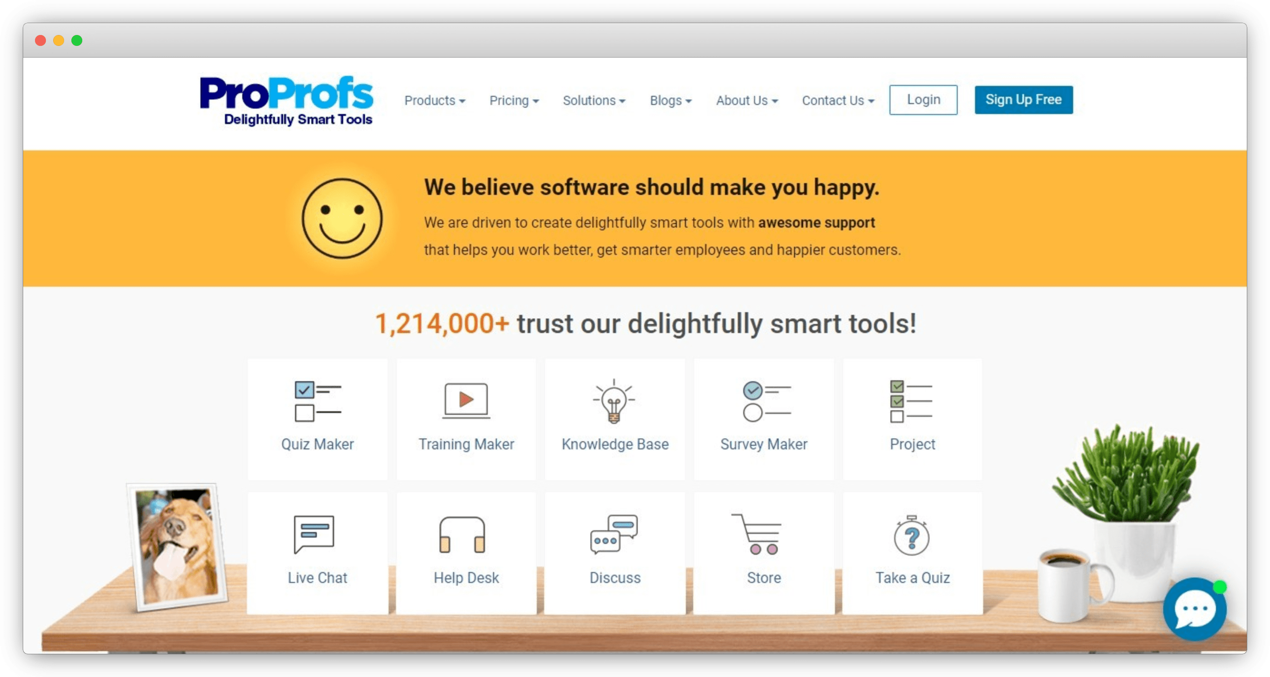The width and height of the screenshot is (1270, 677).
Task: Follow the Survey Maker text link
Action: [764, 444]
